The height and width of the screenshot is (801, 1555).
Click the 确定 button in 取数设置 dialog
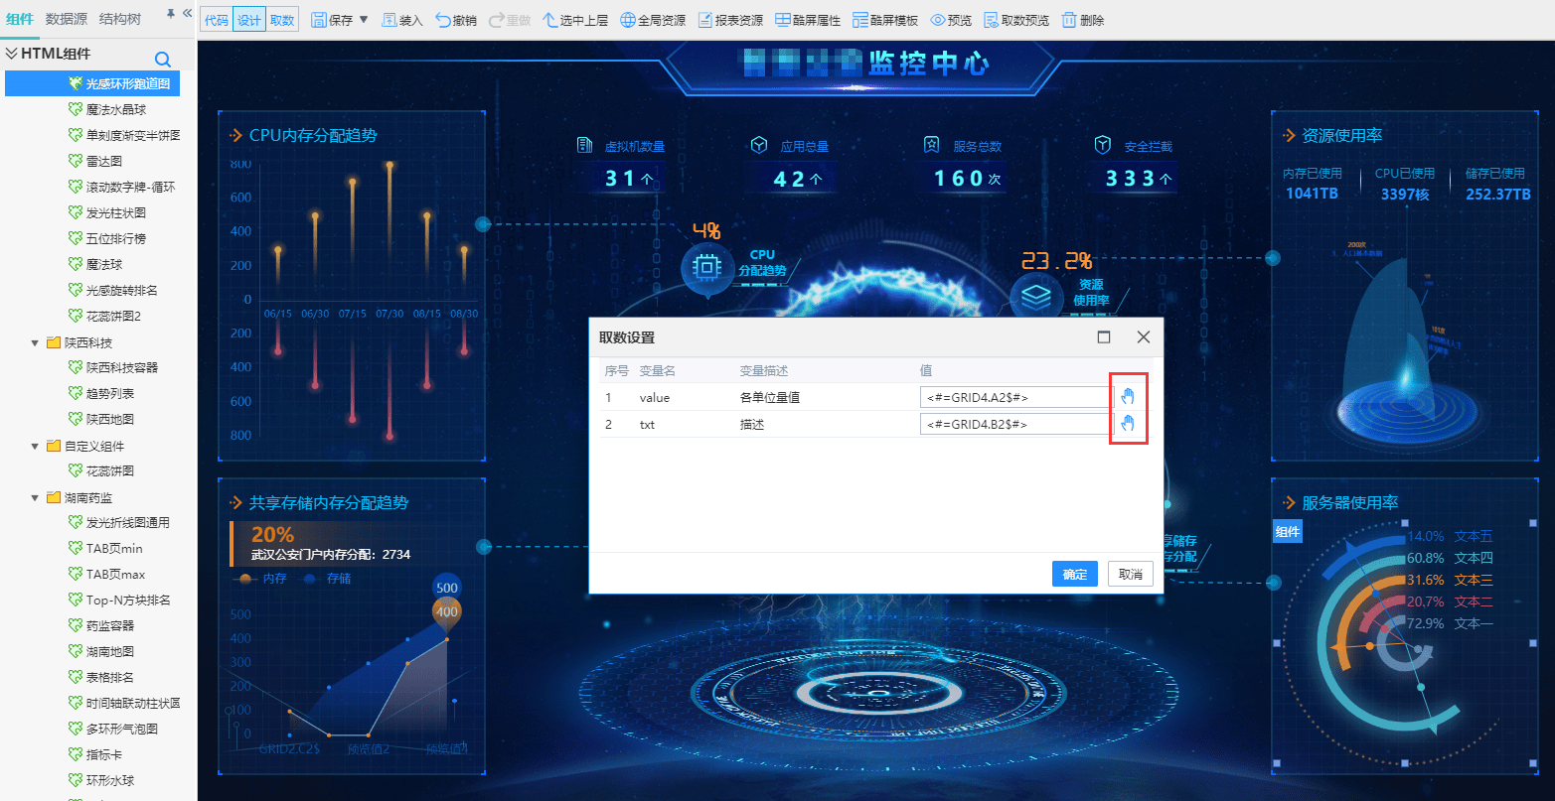tap(1074, 574)
